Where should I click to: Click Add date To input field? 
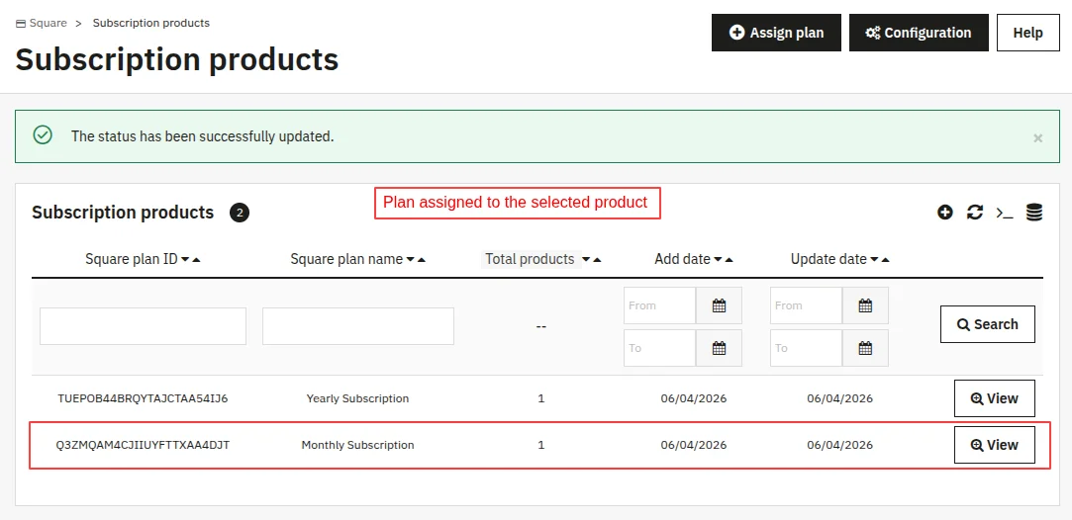(660, 348)
